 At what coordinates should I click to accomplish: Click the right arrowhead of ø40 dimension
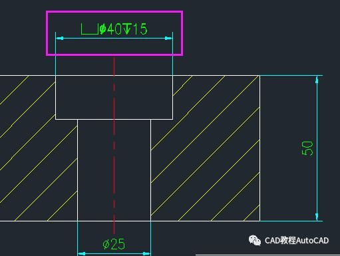(168, 39)
